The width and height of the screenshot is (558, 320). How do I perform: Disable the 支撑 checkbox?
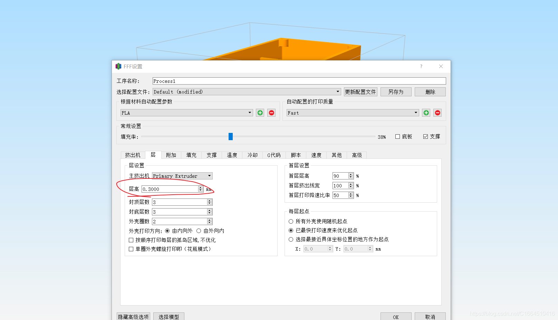click(x=425, y=136)
